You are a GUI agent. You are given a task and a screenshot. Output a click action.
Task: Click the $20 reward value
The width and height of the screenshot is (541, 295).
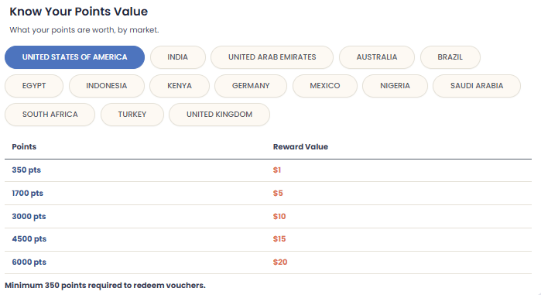(280, 262)
